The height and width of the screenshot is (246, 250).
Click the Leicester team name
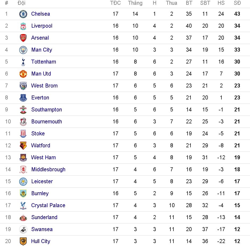point(42,181)
